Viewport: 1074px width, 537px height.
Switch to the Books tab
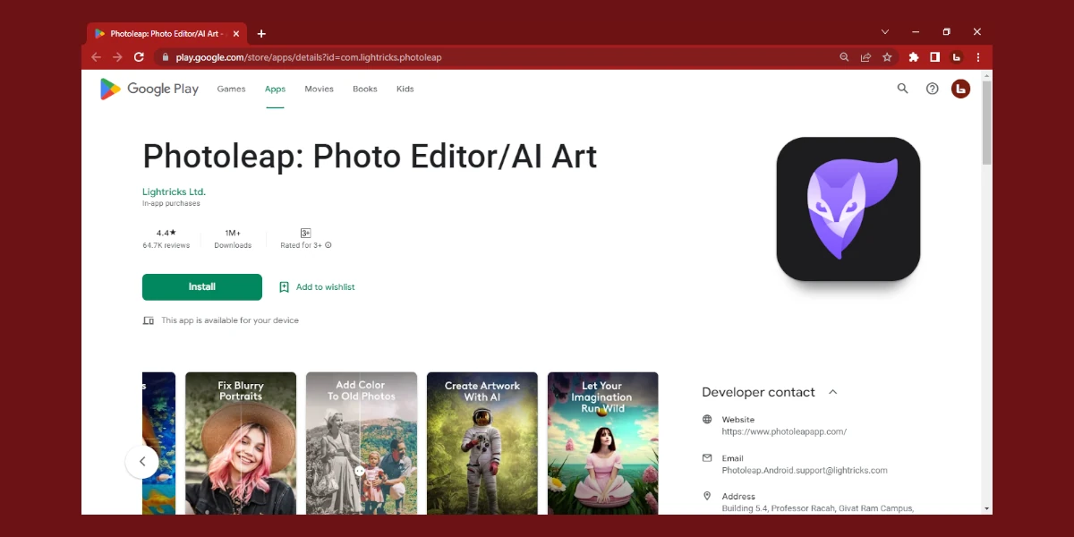click(365, 89)
